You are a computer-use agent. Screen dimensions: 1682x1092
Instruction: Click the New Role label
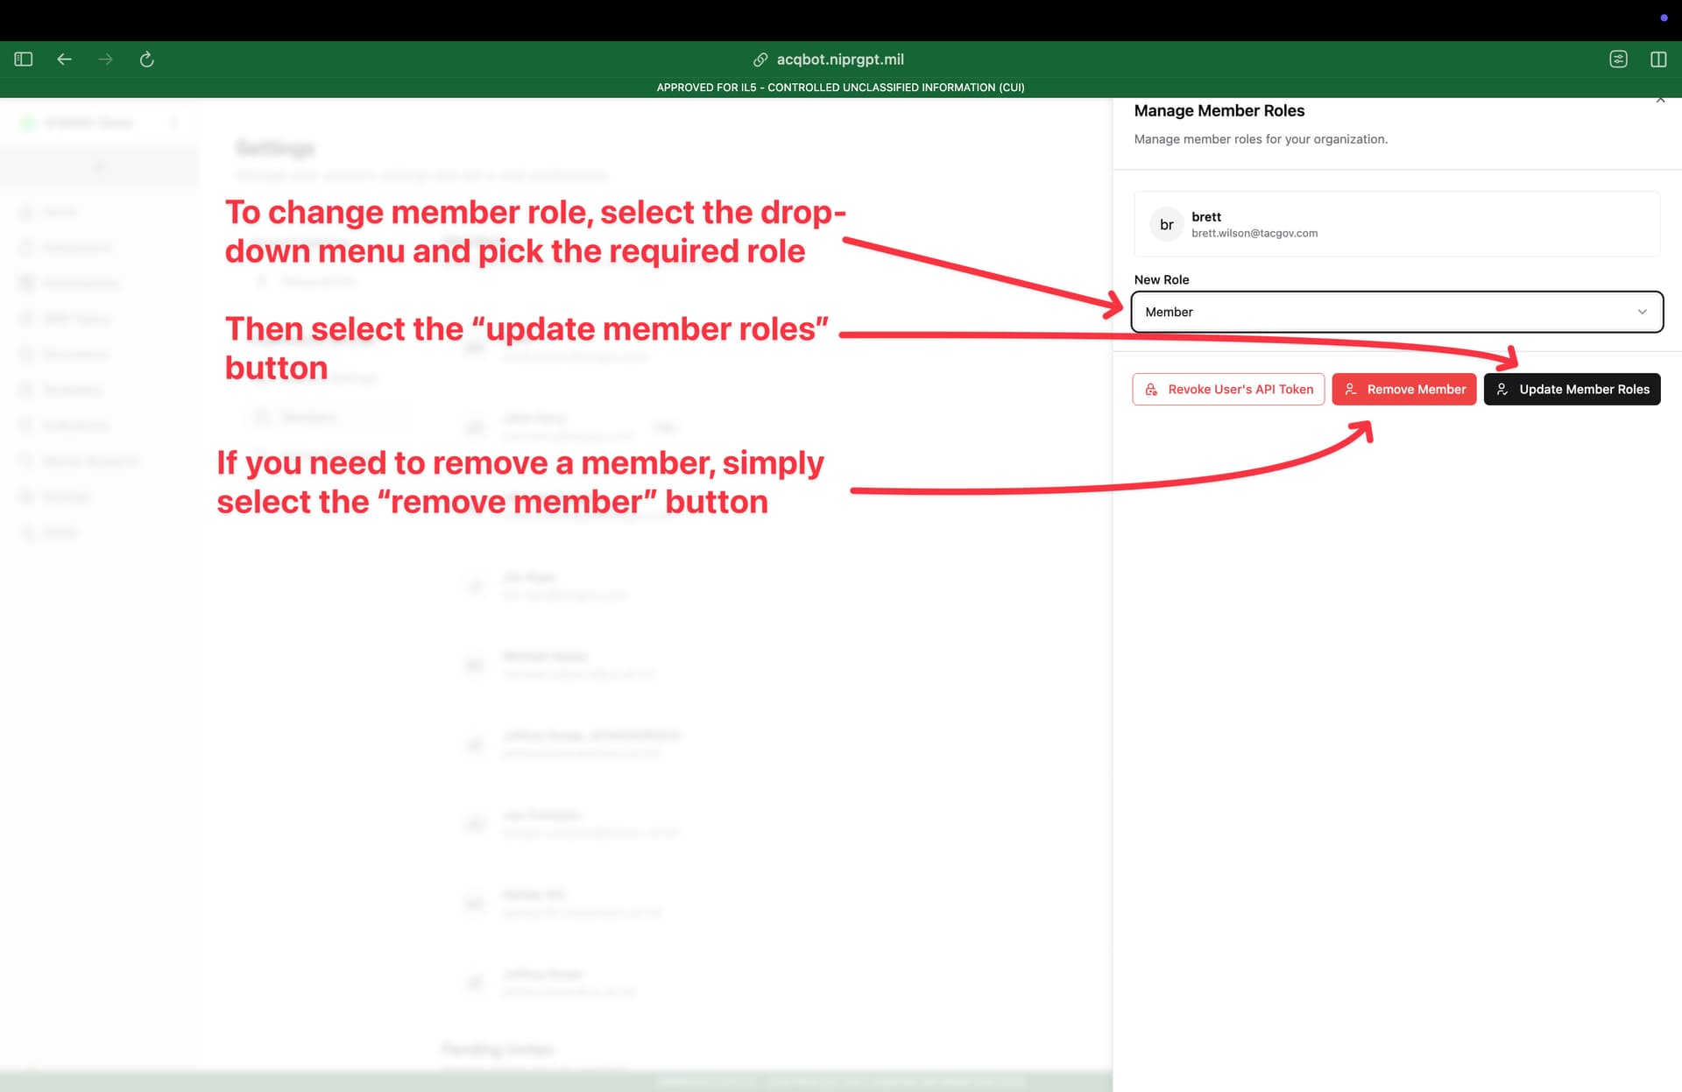pyautogui.click(x=1162, y=280)
